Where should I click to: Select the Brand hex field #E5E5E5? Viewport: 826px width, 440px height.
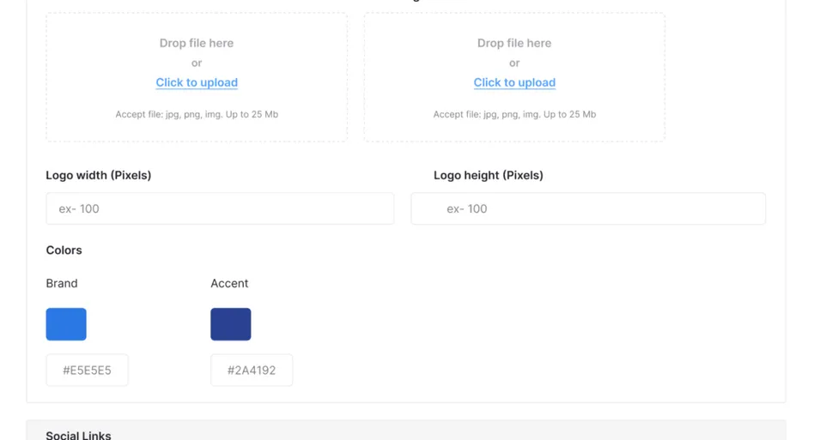pyautogui.click(x=87, y=370)
